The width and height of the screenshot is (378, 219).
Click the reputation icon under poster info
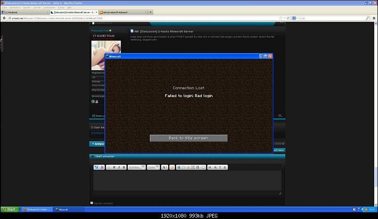point(93,101)
